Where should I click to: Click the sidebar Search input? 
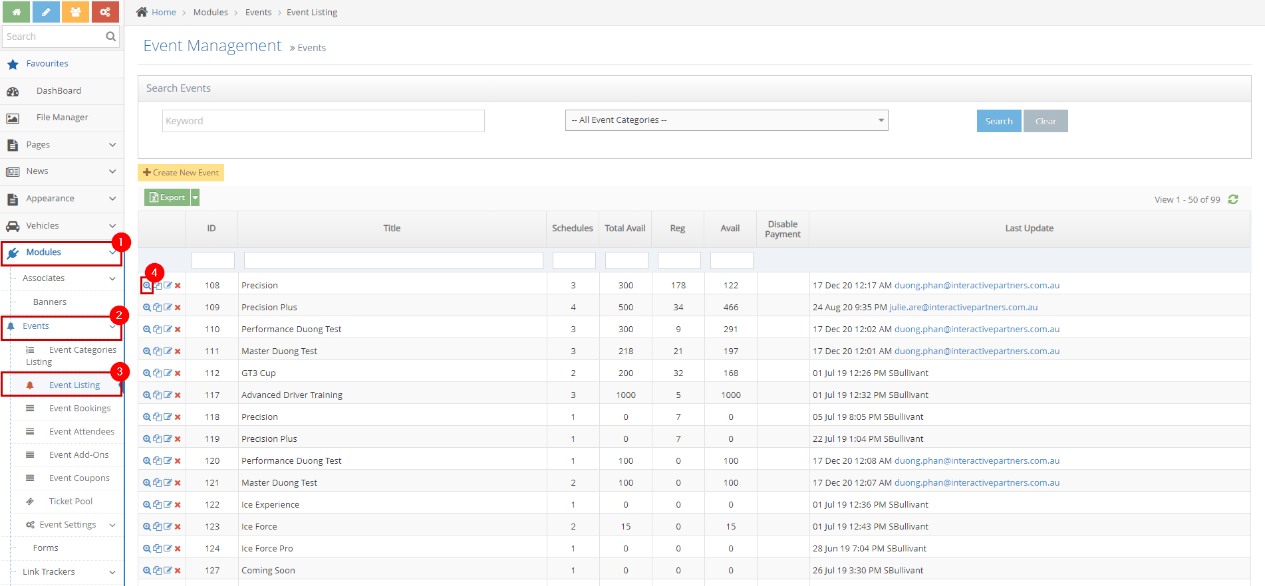point(53,37)
